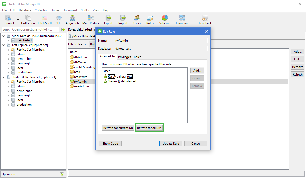Open the IntelliShell tool
Screen dimensions: 306x178
click(44, 20)
